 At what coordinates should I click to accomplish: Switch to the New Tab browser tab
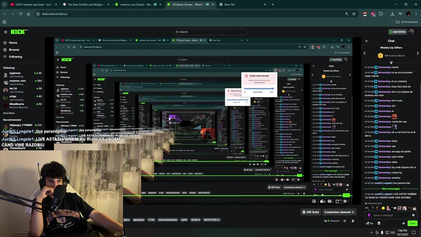coord(242,5)
